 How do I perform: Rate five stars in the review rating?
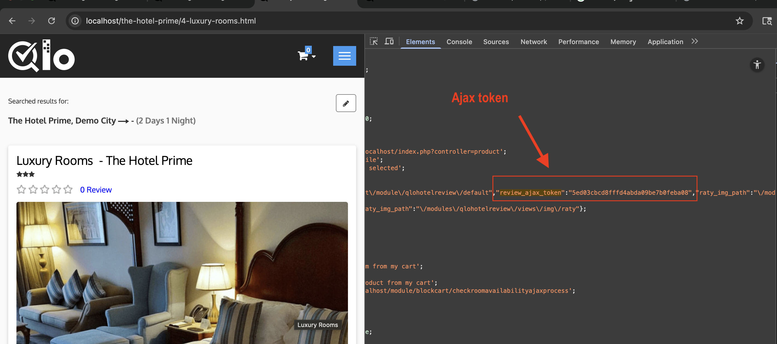coord(68,189)
